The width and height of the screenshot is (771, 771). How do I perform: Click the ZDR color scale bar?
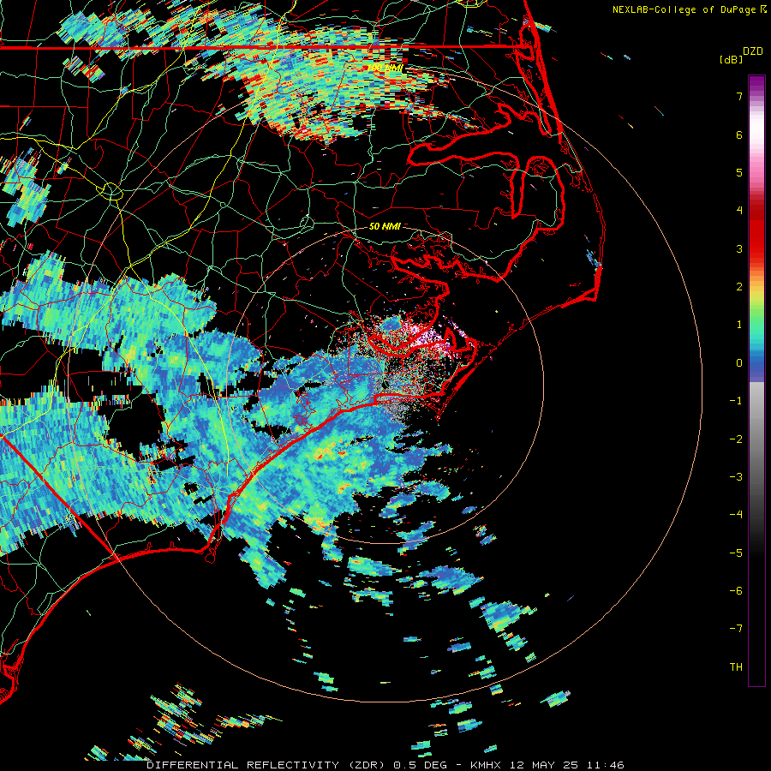(x=756, y=380)
